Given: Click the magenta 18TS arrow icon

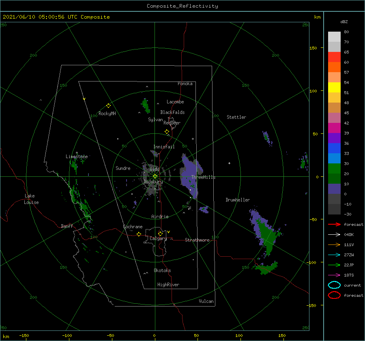Looking at the screenshot, I should pos(334,275).
